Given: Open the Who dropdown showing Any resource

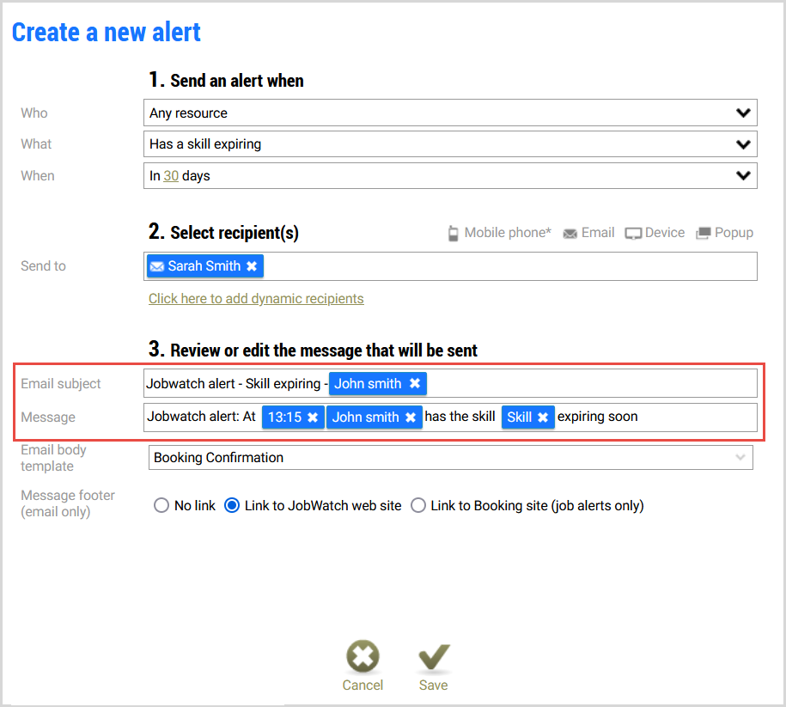Looking at the screenshot, I should pos(449,113).
